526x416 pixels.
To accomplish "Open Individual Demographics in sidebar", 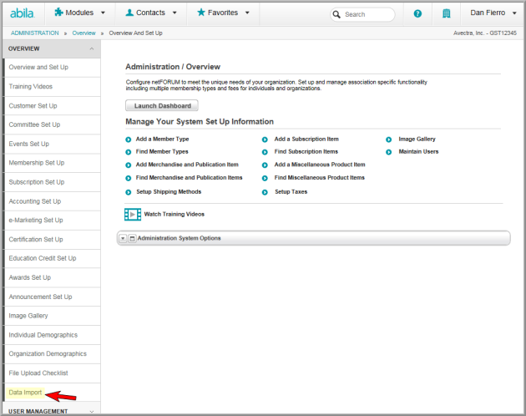I will (x=53, y=335).
